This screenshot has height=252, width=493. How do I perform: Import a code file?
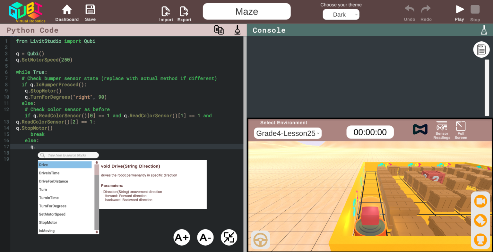pos(166,14)
